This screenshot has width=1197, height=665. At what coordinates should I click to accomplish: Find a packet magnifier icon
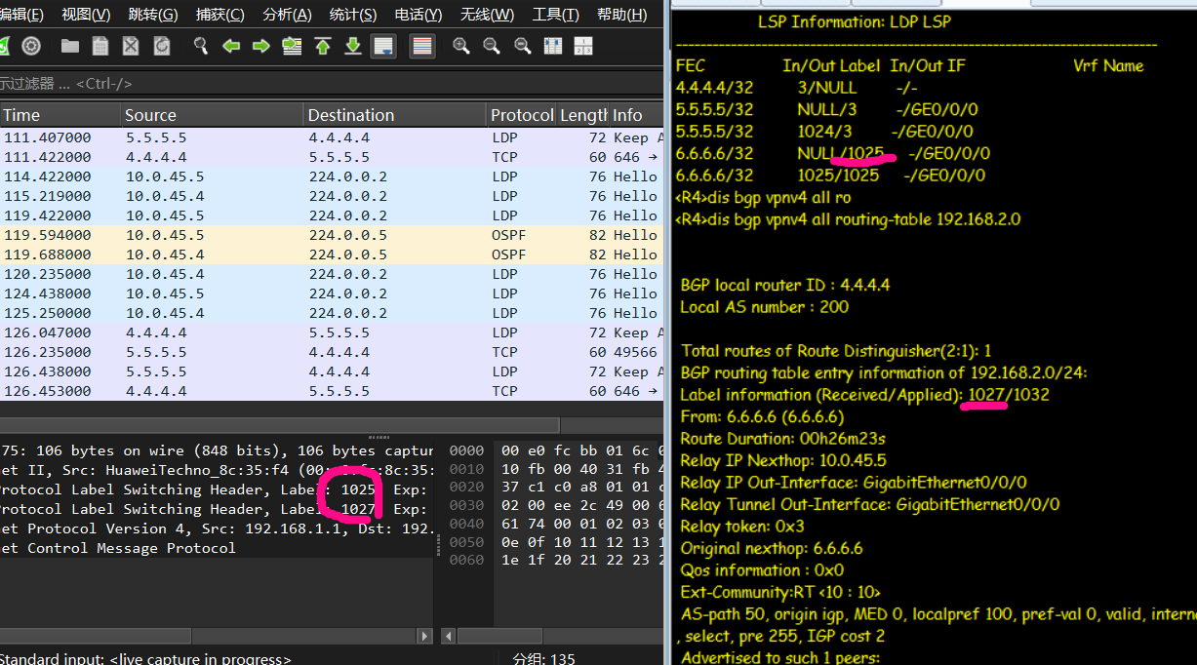(201, 46)
